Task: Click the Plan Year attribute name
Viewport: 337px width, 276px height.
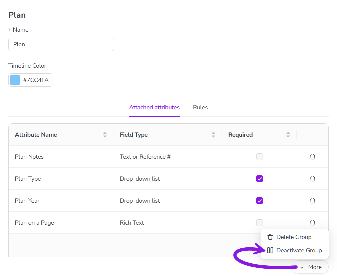Action: (27, 201)
